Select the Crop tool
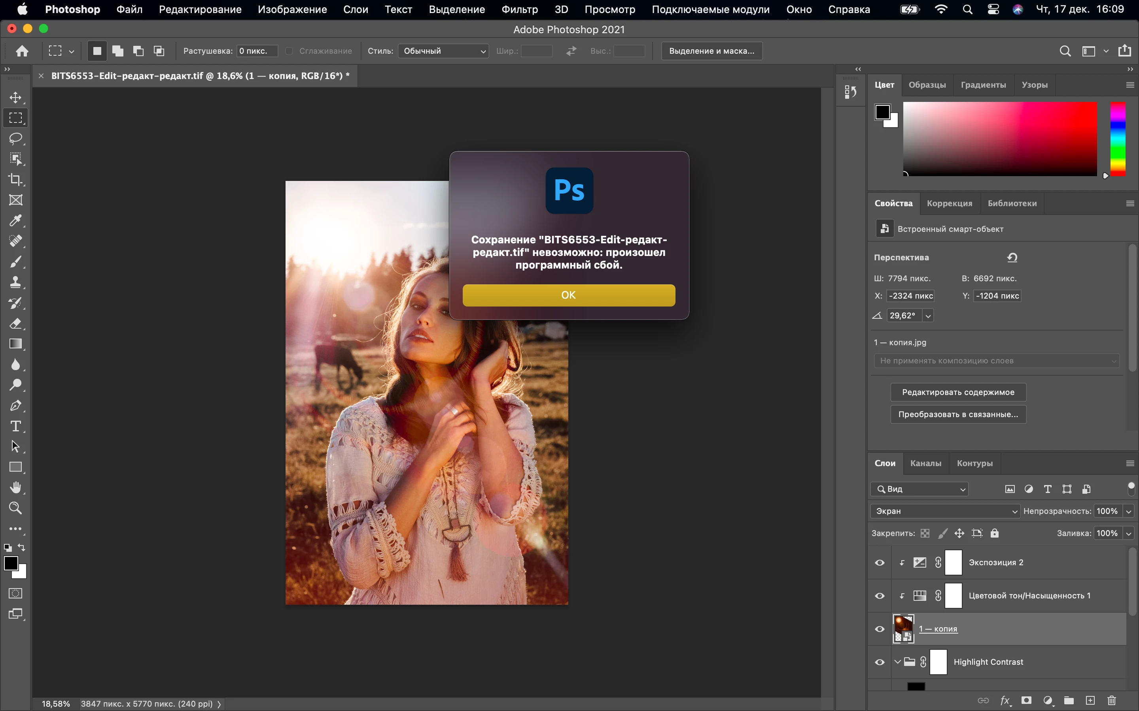 coord(15,179)
